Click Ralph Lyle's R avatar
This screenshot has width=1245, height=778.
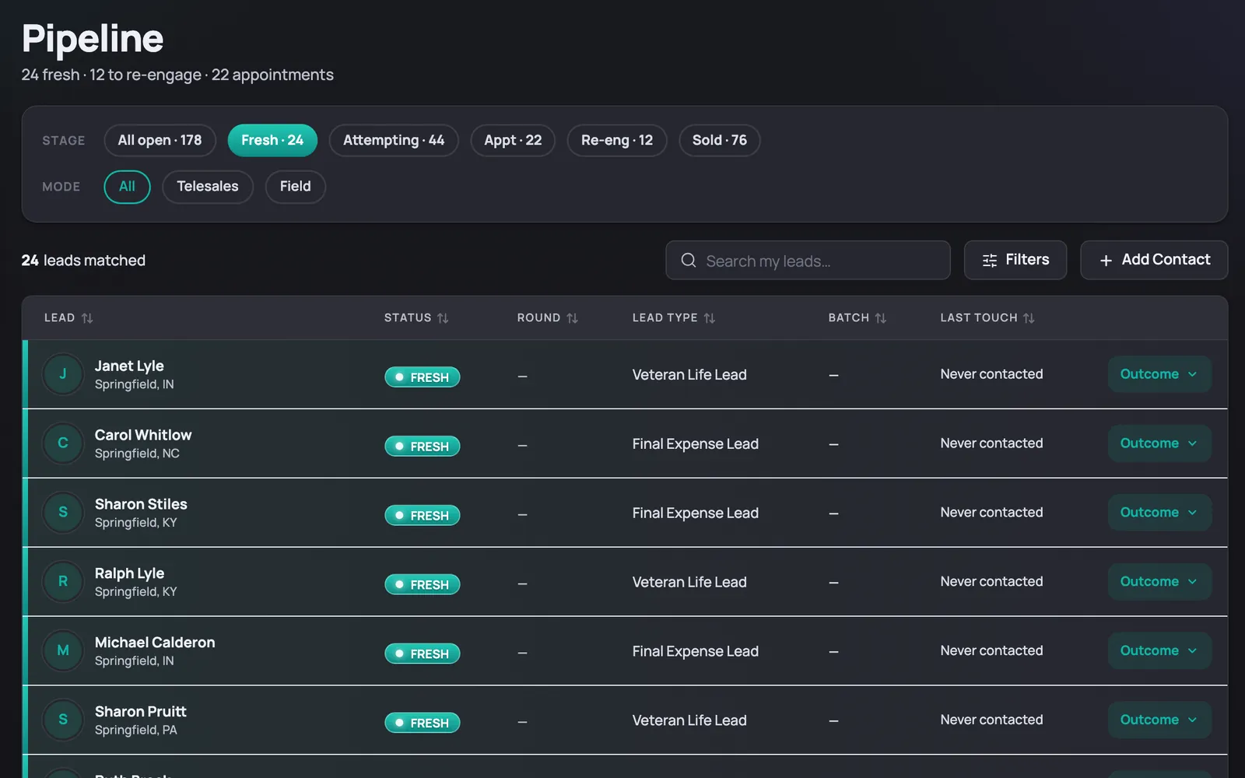pyautogui.click(x=63, y=582)
